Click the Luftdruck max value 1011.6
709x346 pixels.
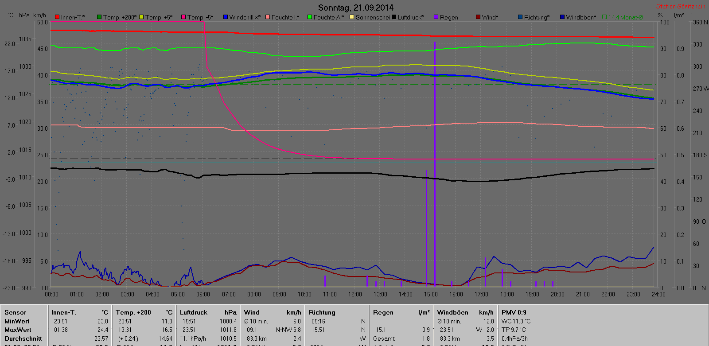tap(228, 330)
